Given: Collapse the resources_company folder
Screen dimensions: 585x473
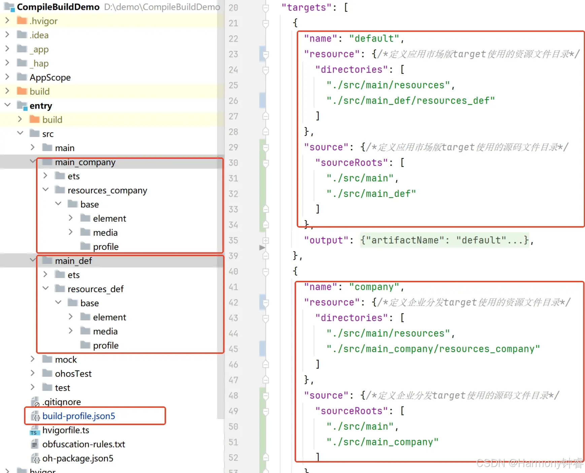Looking at the screenshot, I should [45, 190].
